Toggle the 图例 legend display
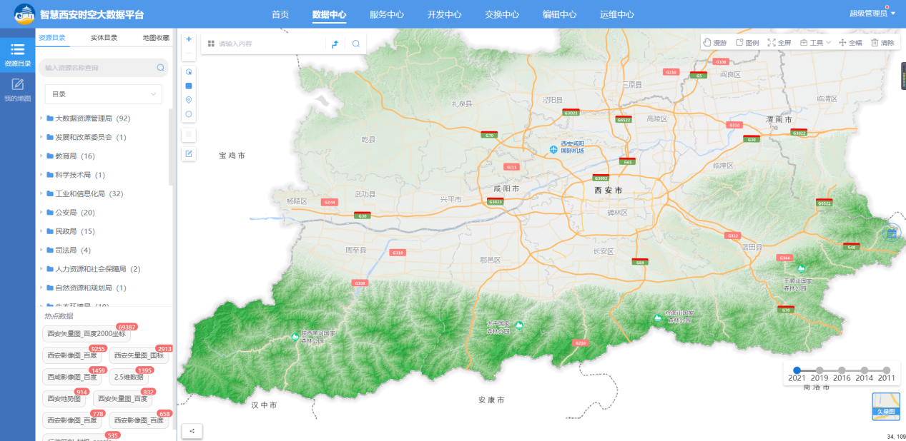 [747, 43]
